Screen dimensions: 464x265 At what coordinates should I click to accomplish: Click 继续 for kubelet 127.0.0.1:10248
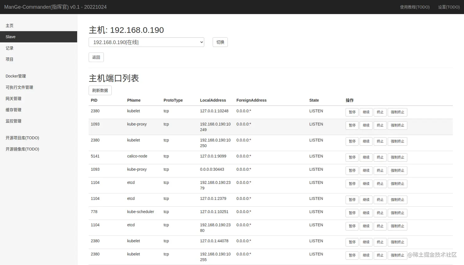(366, 112)
